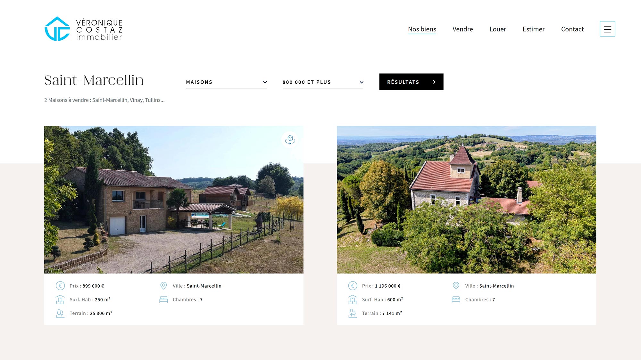Click the terrain tree icon for 25 806 m²

pyautogui.click(x=60, y=313)
